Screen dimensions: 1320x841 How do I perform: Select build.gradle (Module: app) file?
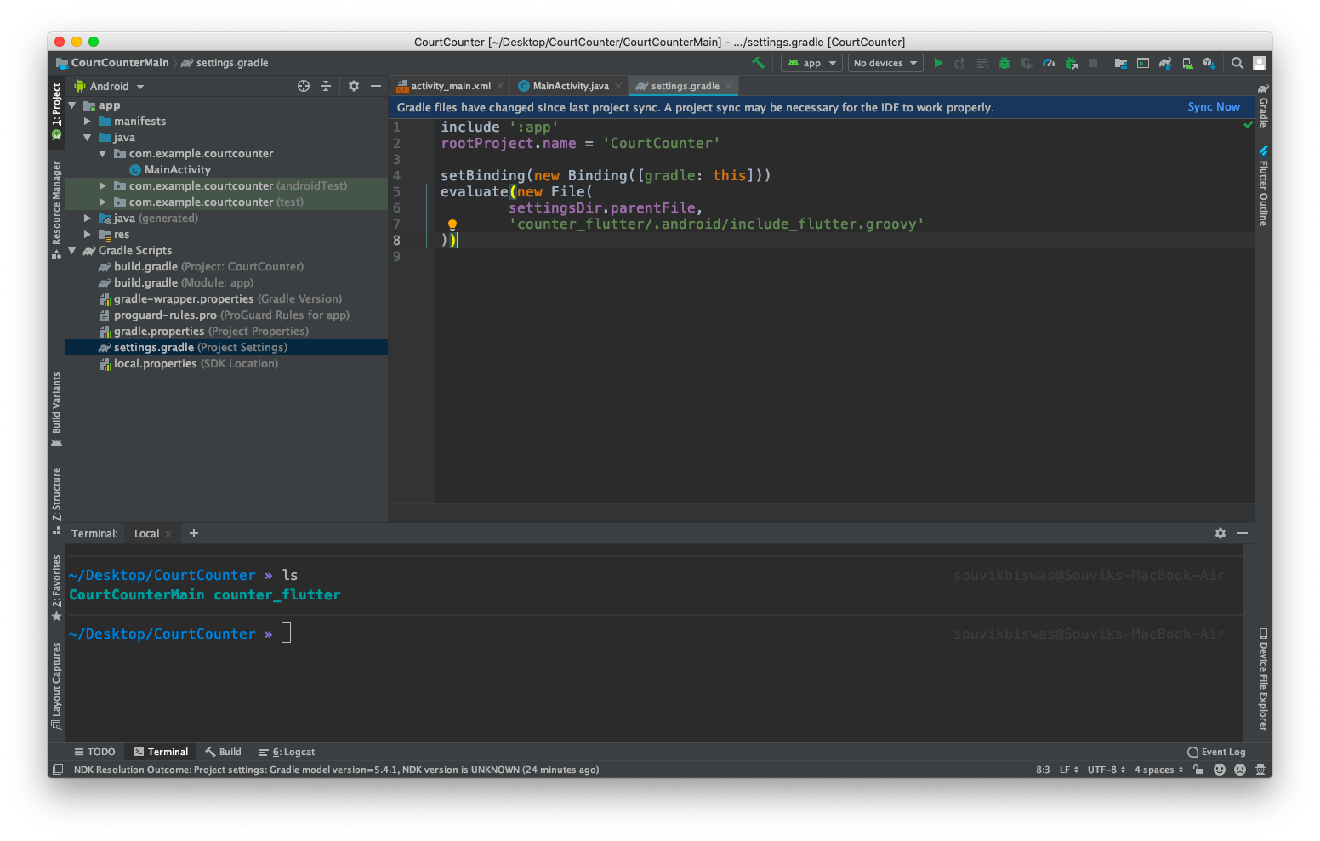tap(184, 283)
